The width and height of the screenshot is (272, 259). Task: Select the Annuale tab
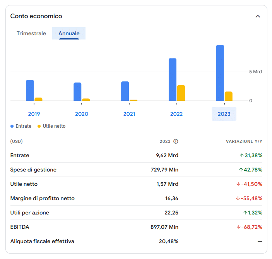pyautogui.click(x=69, y=33)
